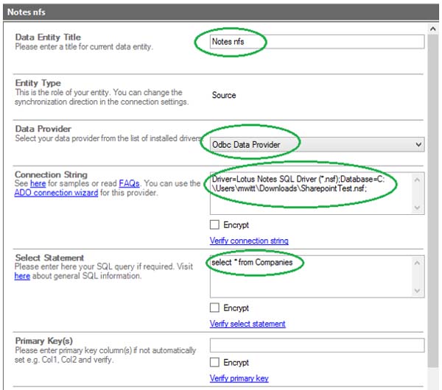Viewport: 442px width, 390px height.
Task: Click the Verify connection string link
Action: click(249, 241)
